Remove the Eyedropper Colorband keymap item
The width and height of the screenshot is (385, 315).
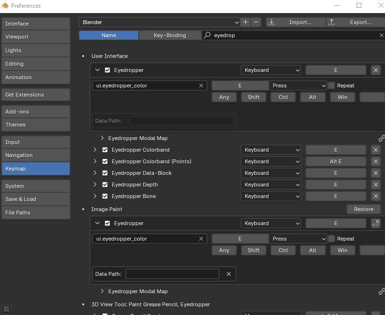point(375,150)
